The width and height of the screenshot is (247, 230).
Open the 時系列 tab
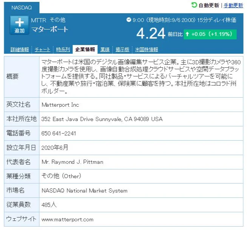(x=63, y=50)
